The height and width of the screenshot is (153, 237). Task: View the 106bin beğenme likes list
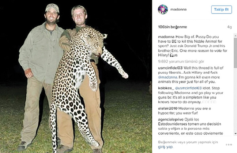pyautogui.click(x=167, y=27)
